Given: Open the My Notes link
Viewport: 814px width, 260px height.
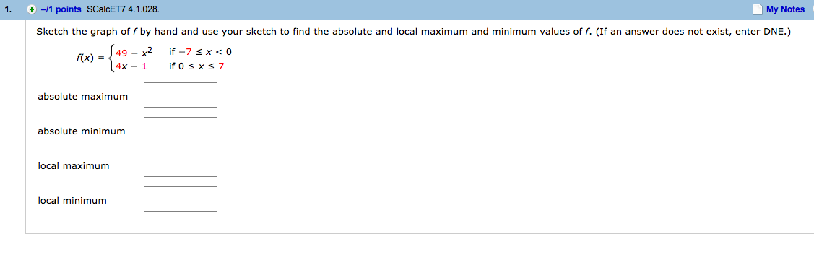Looking at the screenshot, I should click(x=785, y=9).
